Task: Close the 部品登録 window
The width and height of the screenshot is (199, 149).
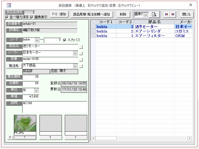Action: (191, 5)
